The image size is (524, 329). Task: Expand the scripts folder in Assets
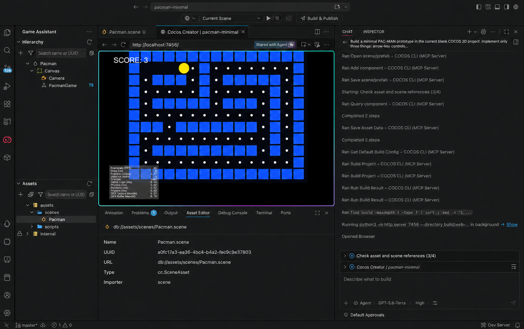[x=32, y=227]
